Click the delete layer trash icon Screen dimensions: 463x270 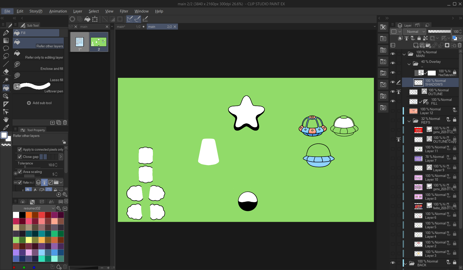[460, 45]
